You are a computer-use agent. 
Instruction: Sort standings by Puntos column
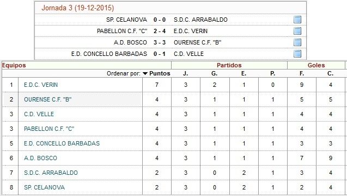click(160, 73)
